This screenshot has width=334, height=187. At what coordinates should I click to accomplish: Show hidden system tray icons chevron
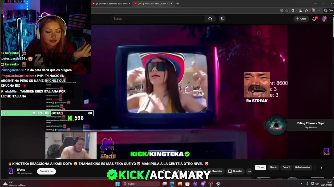pos(302,184)
